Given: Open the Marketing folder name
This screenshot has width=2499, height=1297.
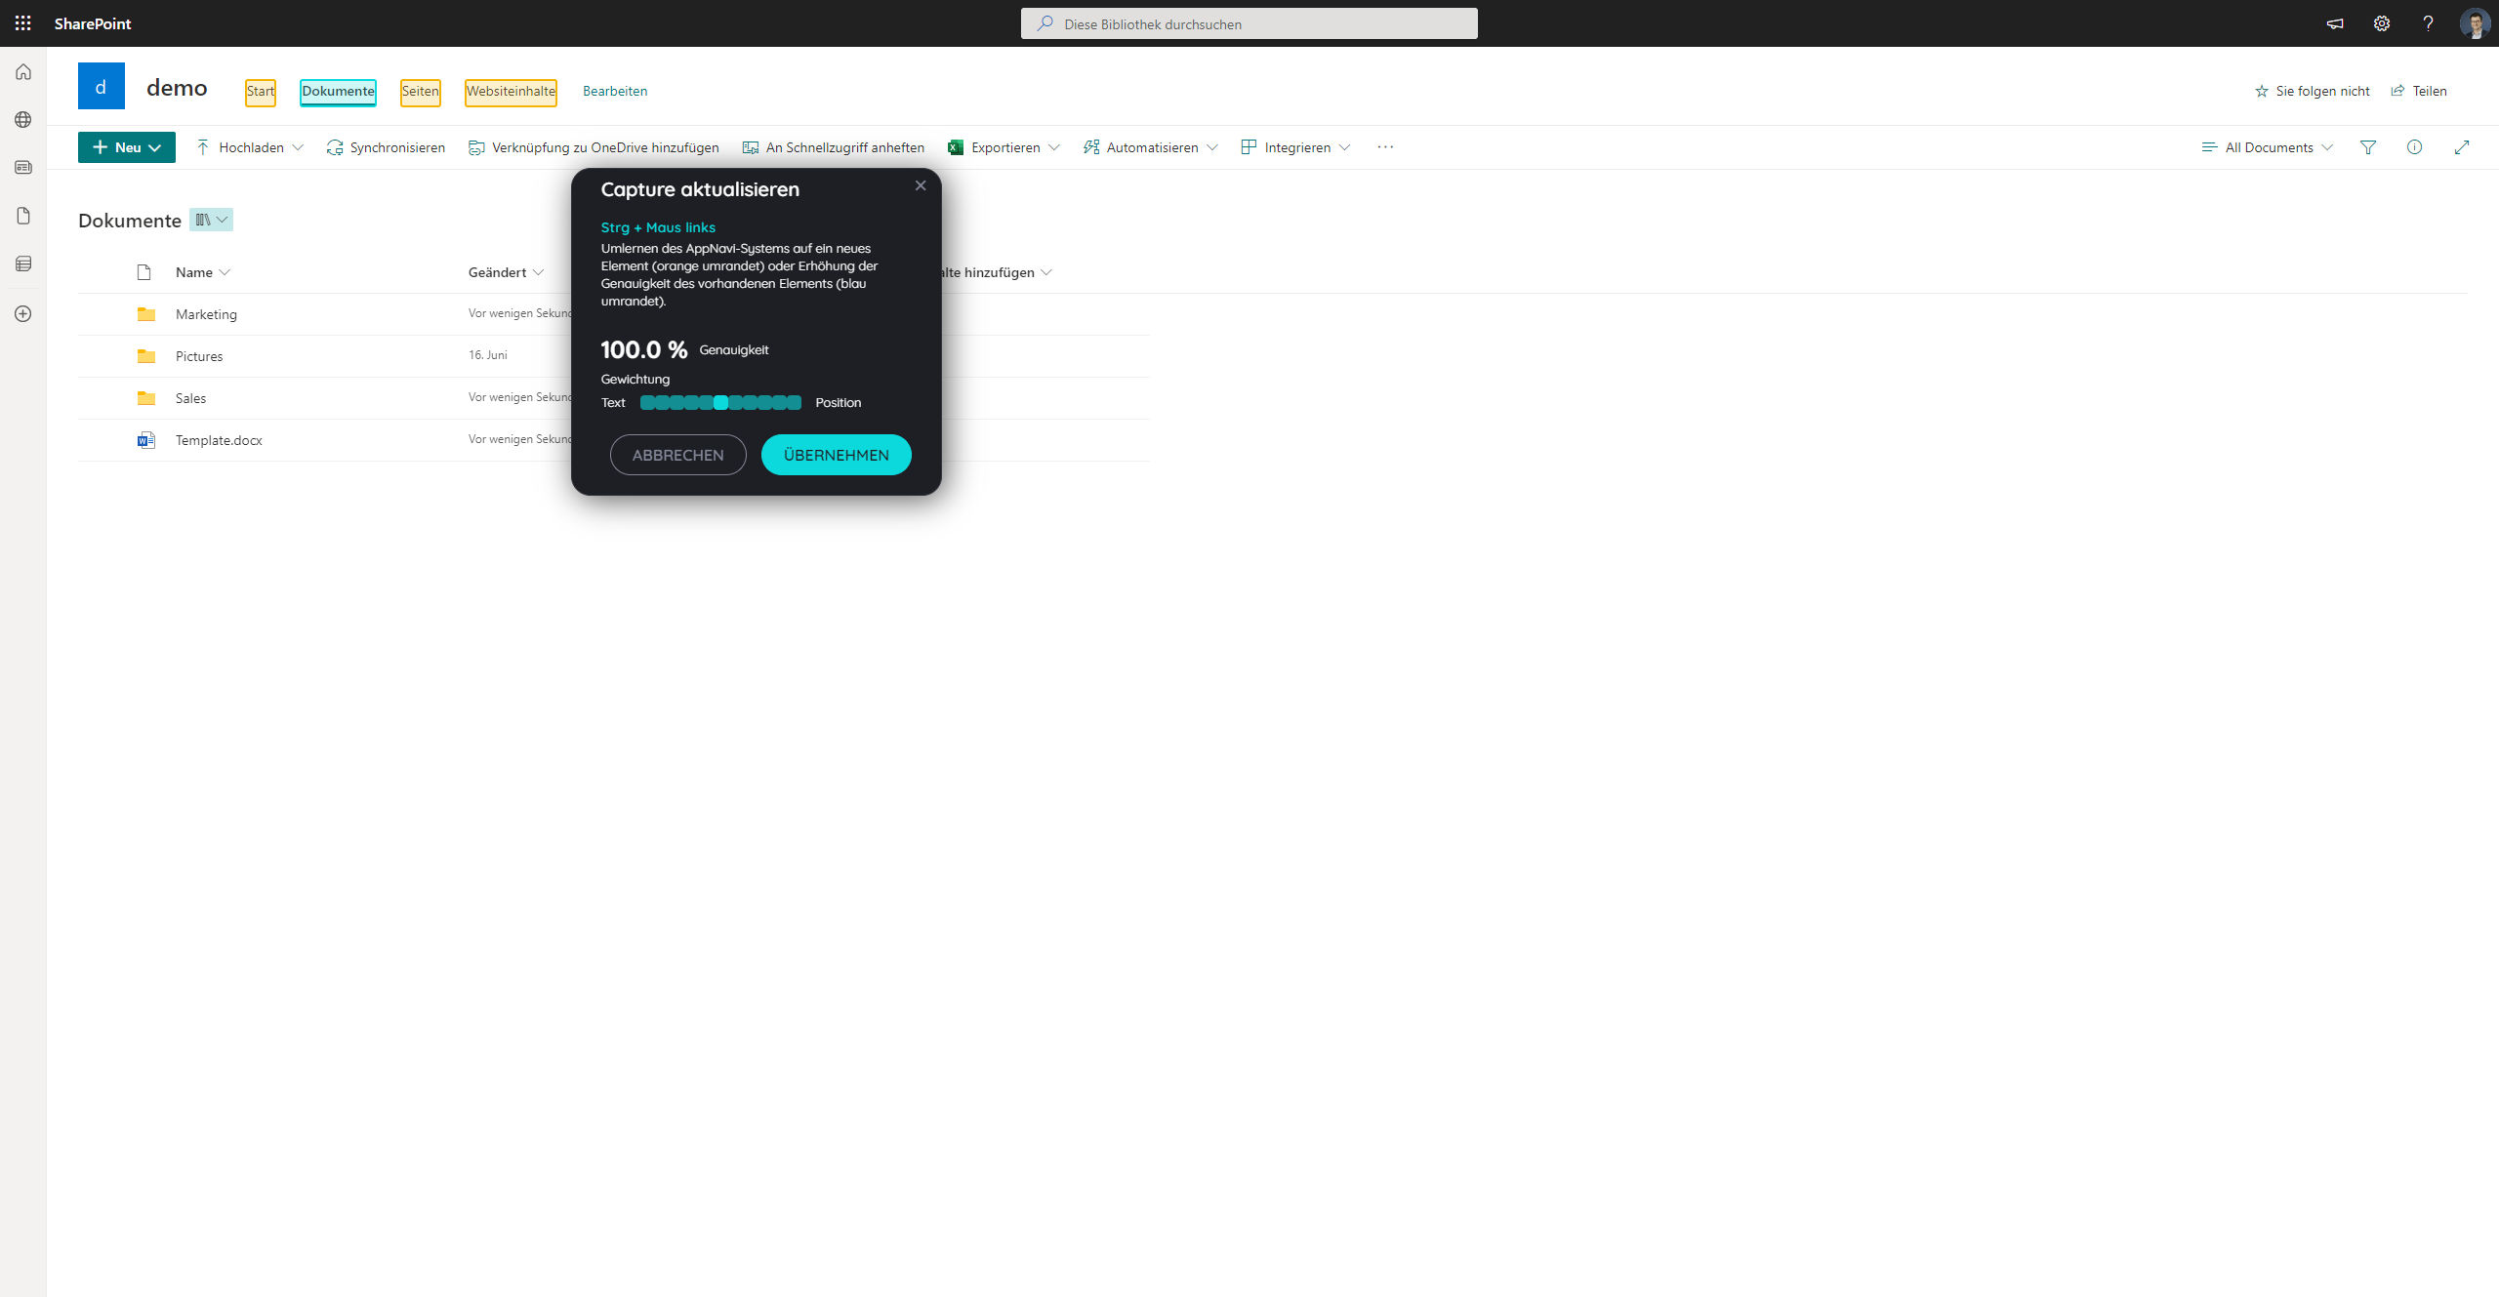Looking at the screenshot, I should click(x=206, y=314).
